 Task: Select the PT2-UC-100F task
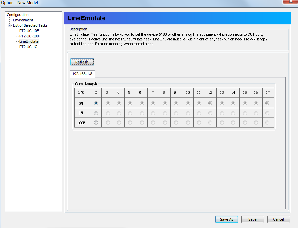coord(30,36)
